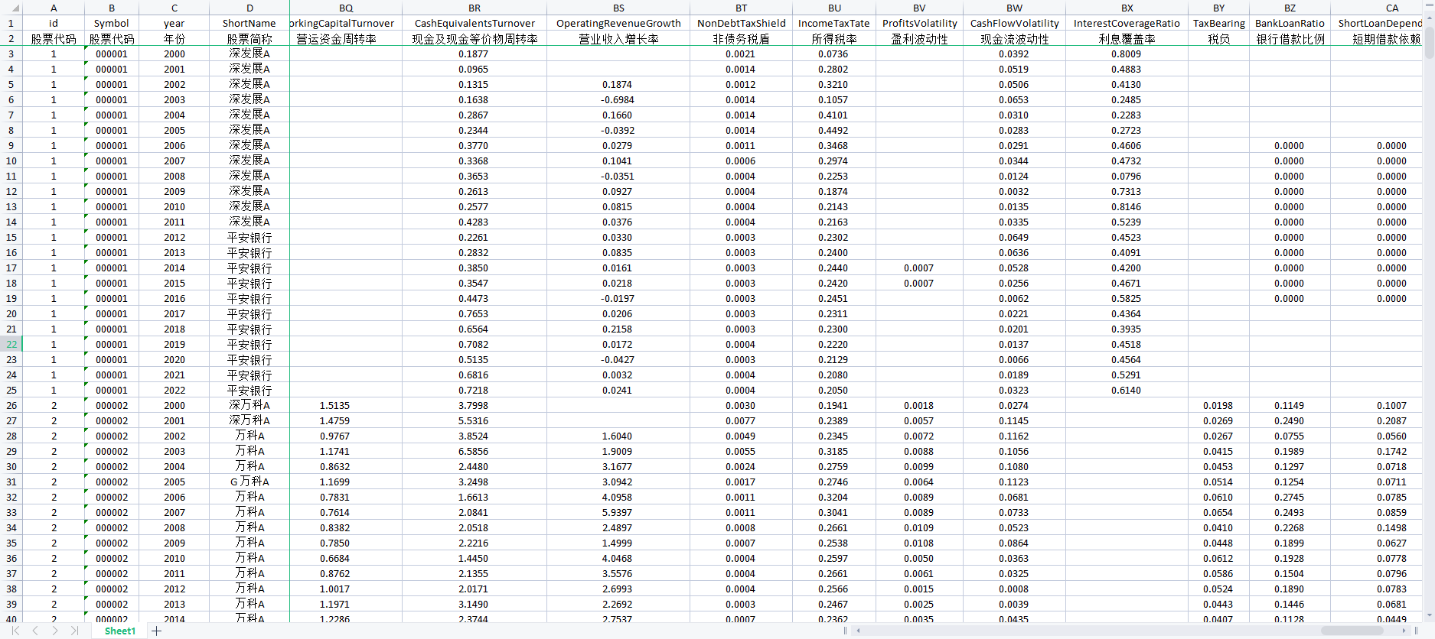Click the TaxBearing header cell
The height and width of the screenshot is (639, 1435).
click(x=1219, y=23)
